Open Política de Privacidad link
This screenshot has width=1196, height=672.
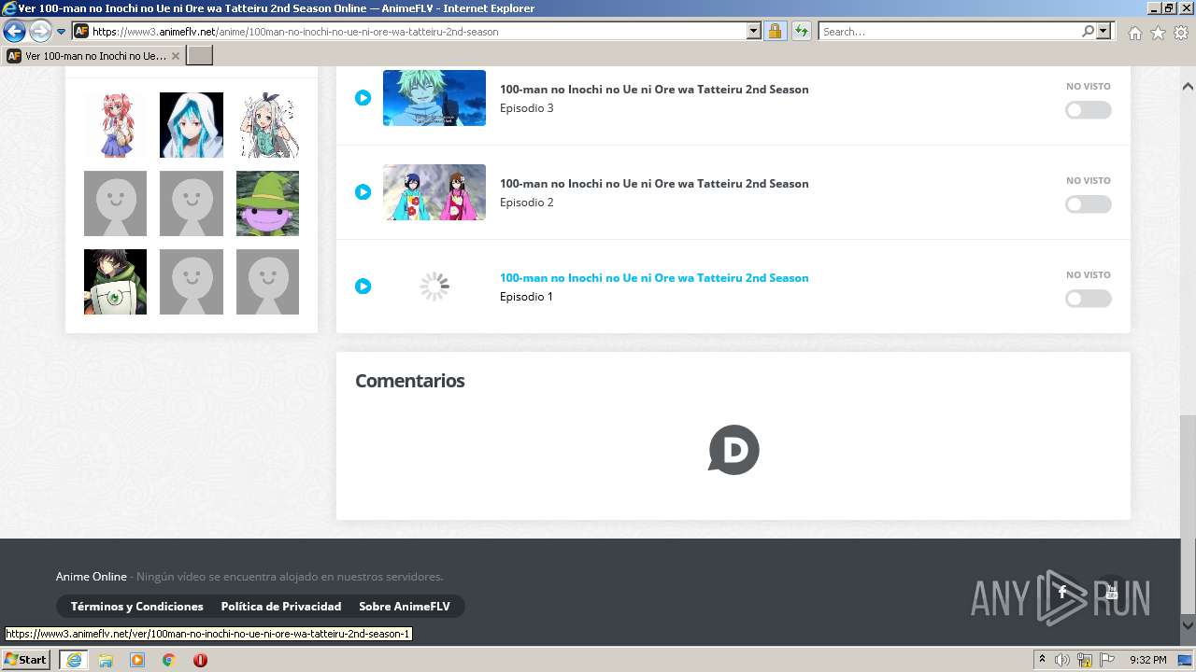281,607
